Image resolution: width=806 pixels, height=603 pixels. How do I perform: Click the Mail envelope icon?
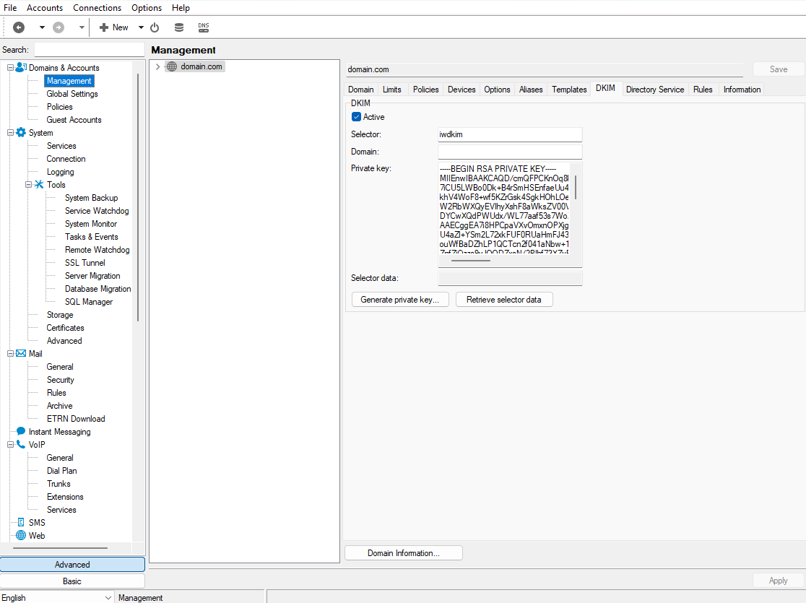click(x=21, y=353)
